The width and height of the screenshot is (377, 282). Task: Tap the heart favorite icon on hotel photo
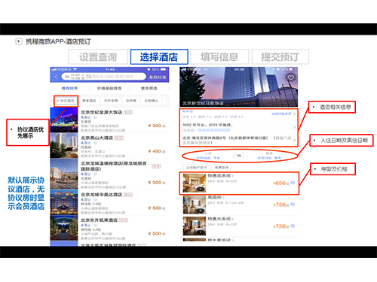(x=290, y=77)
